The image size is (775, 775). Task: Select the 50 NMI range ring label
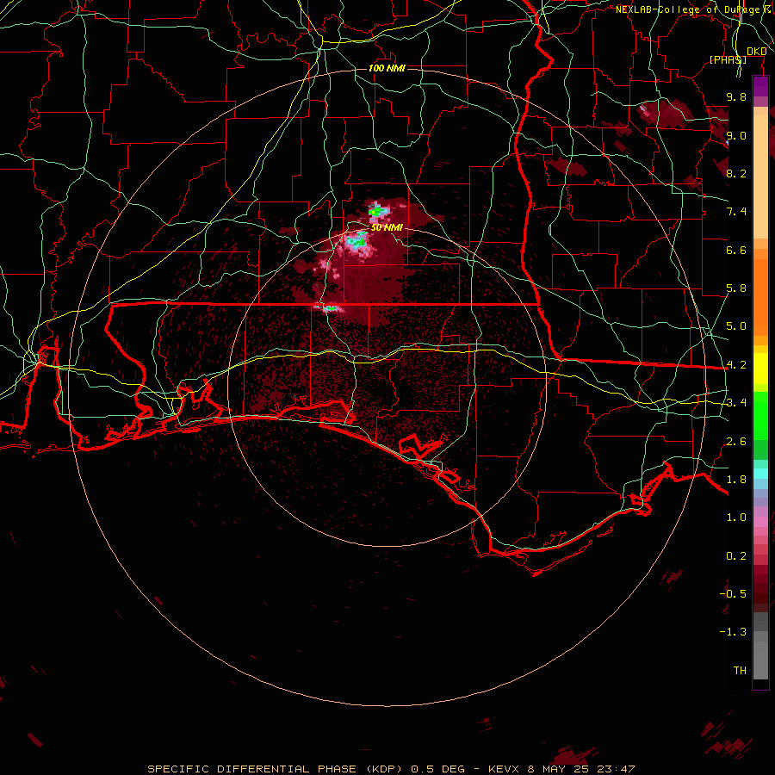[x=387, y=227]
